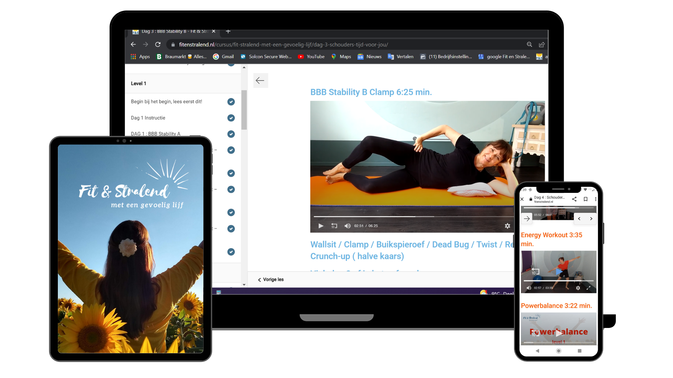Screen dimensions: 673x378
Task: Play the BBB Stability B Clamp video
Action: point(321,226)
